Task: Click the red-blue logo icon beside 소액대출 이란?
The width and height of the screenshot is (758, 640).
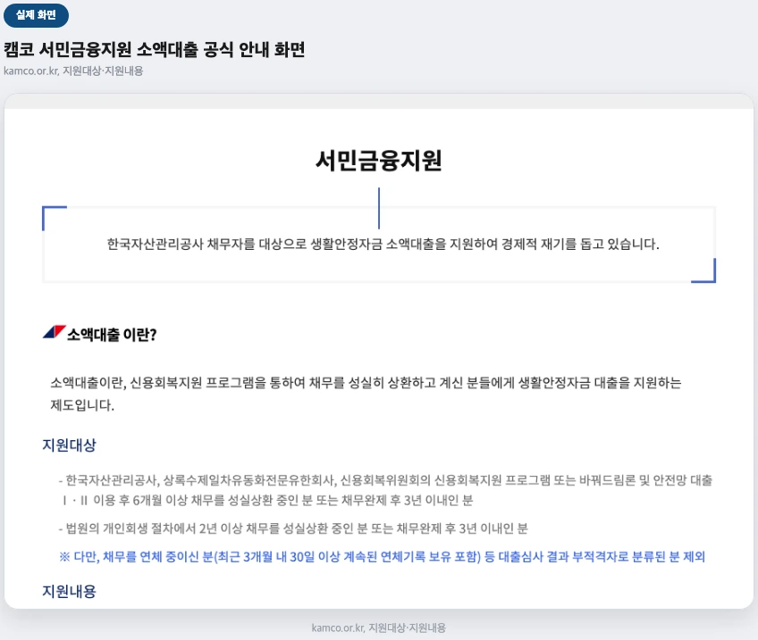Action: coord(55,332)
